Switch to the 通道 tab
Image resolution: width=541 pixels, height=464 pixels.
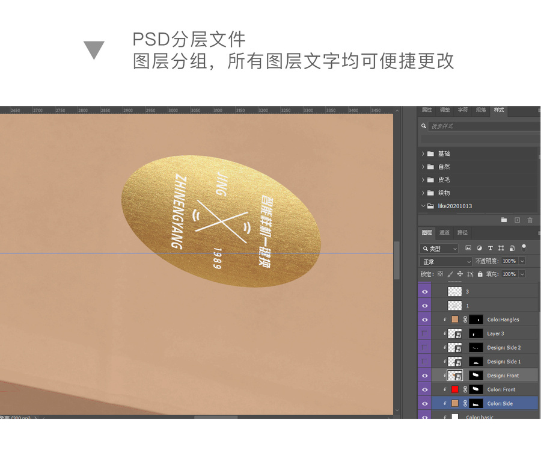click(444, 232)
